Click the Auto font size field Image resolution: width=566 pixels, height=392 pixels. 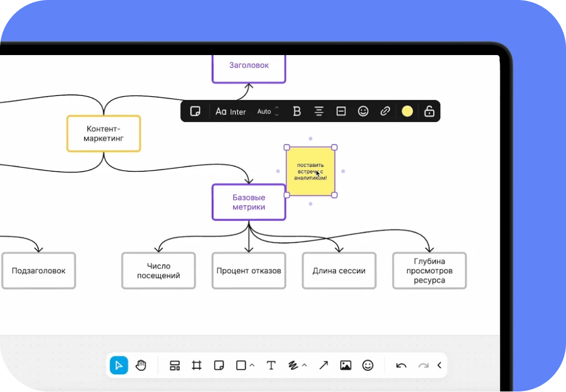pyautogui.click(x=264, y=112)
